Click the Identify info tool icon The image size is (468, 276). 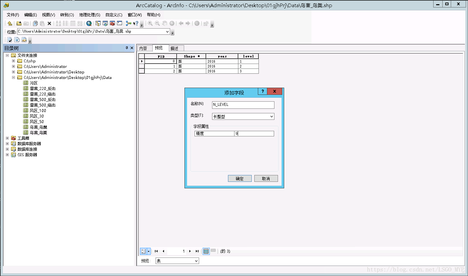pos(197,23)
